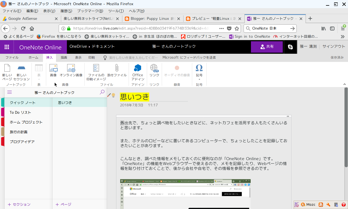Select To Do リスト section
Screen dimensions: 348x209
(28, 112)
